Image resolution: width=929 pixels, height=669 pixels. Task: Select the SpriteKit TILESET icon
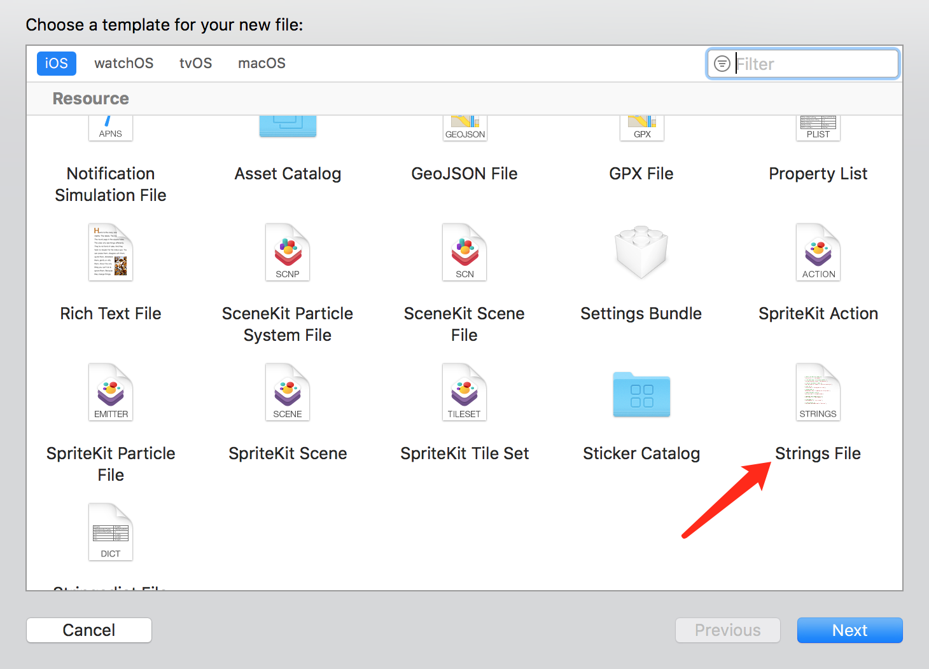click(x=464, y=392)
